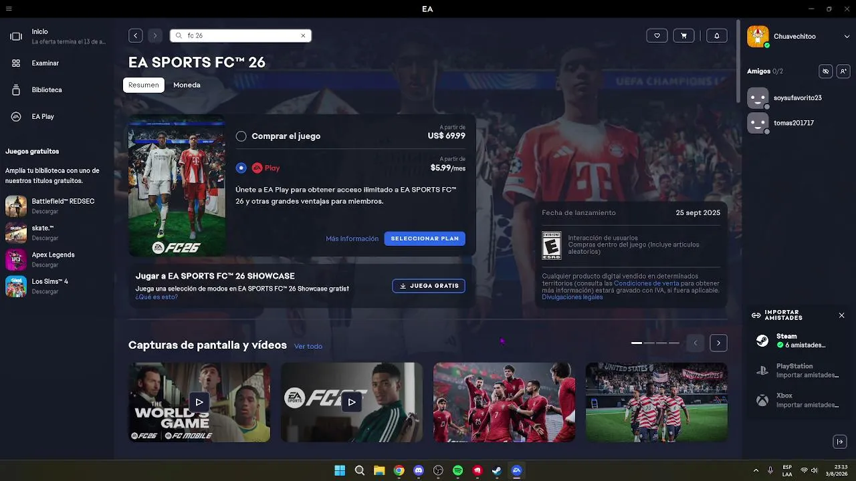Open the wishlist heart icon

(x=657, y=35)
